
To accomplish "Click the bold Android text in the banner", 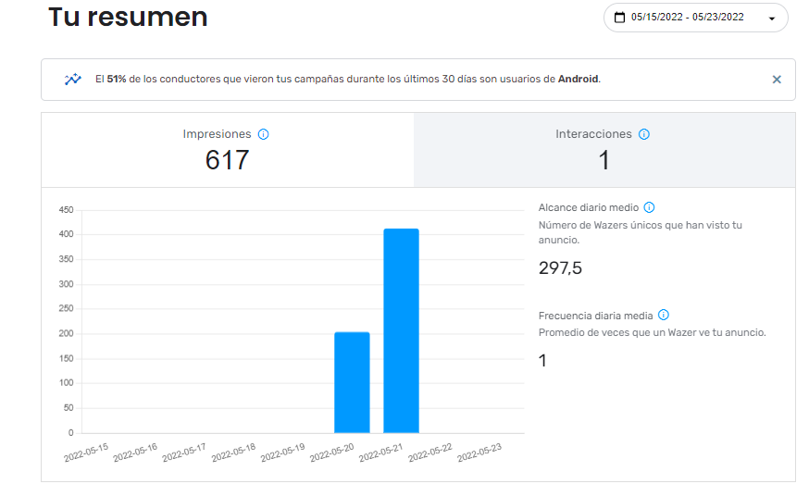I will [578, 80].
